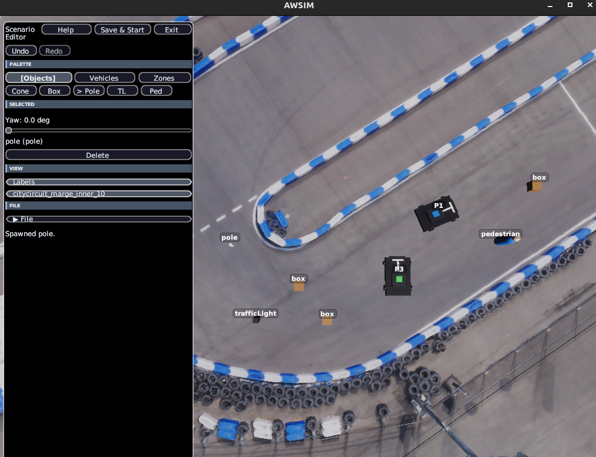Choose the Pole palette item

(x=88, y=91)
